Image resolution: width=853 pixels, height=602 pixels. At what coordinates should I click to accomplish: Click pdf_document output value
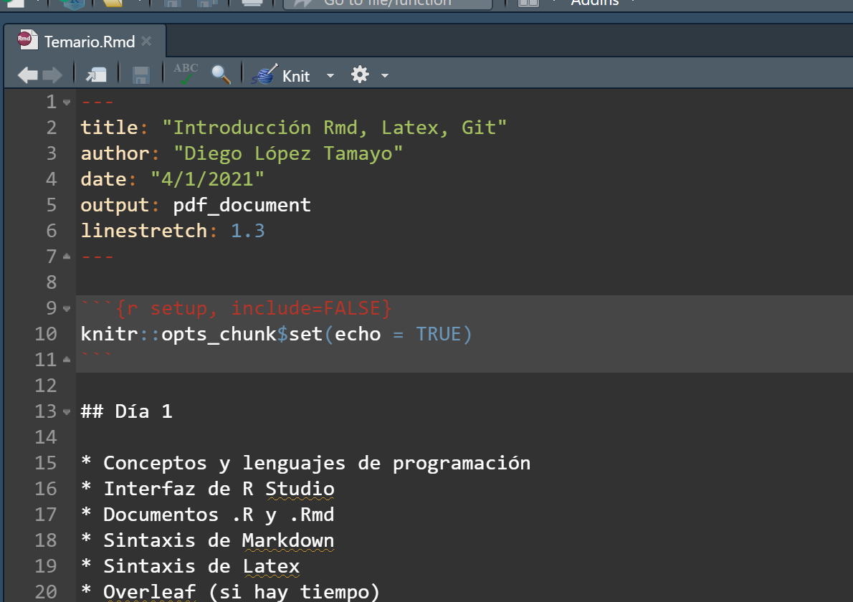pyautogui.click(x=242, y=205)
